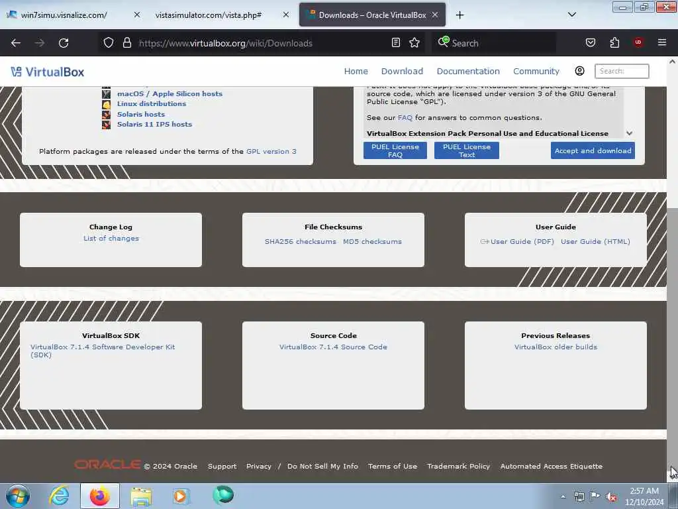678x509 pixels.
Task: Open the Linux distributions link
Action: [x=152, y=104]
